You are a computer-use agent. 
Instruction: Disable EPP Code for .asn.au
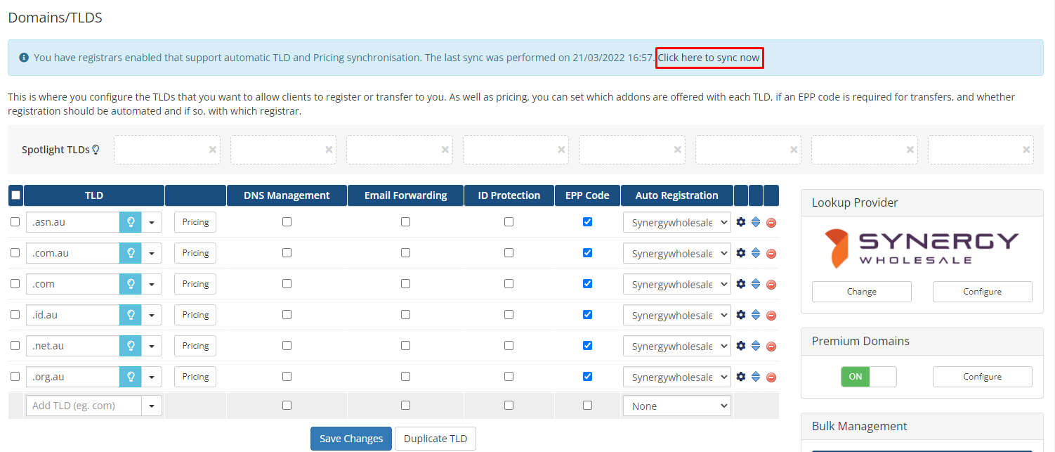point(587,221)
